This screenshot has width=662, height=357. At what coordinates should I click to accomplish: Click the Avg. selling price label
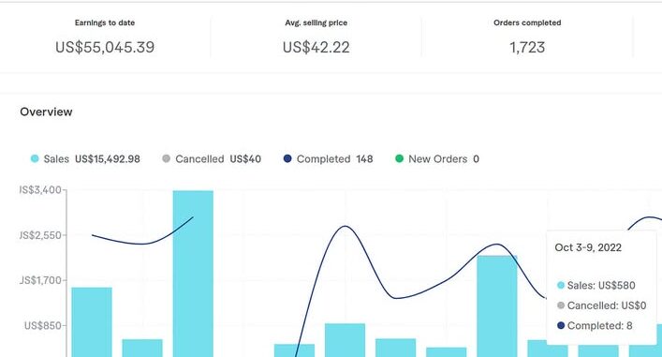coord(316,22)
